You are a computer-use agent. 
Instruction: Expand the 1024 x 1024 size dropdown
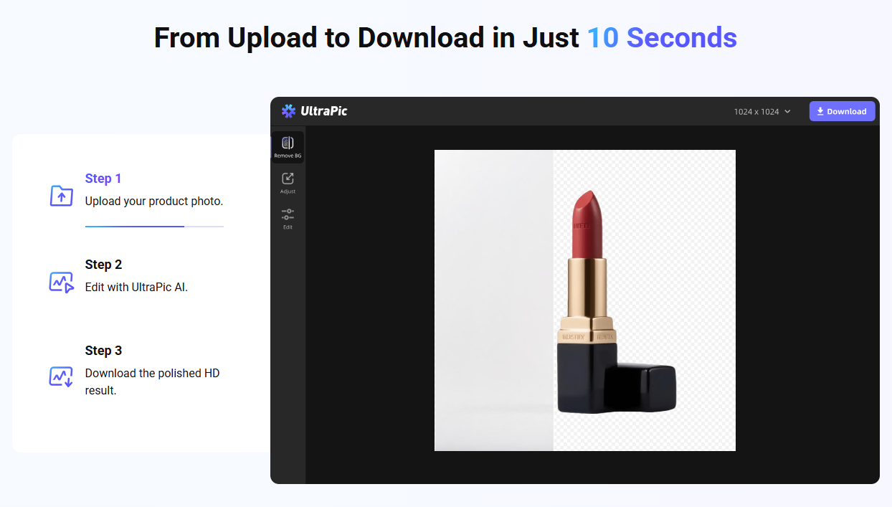coord(761,111)
